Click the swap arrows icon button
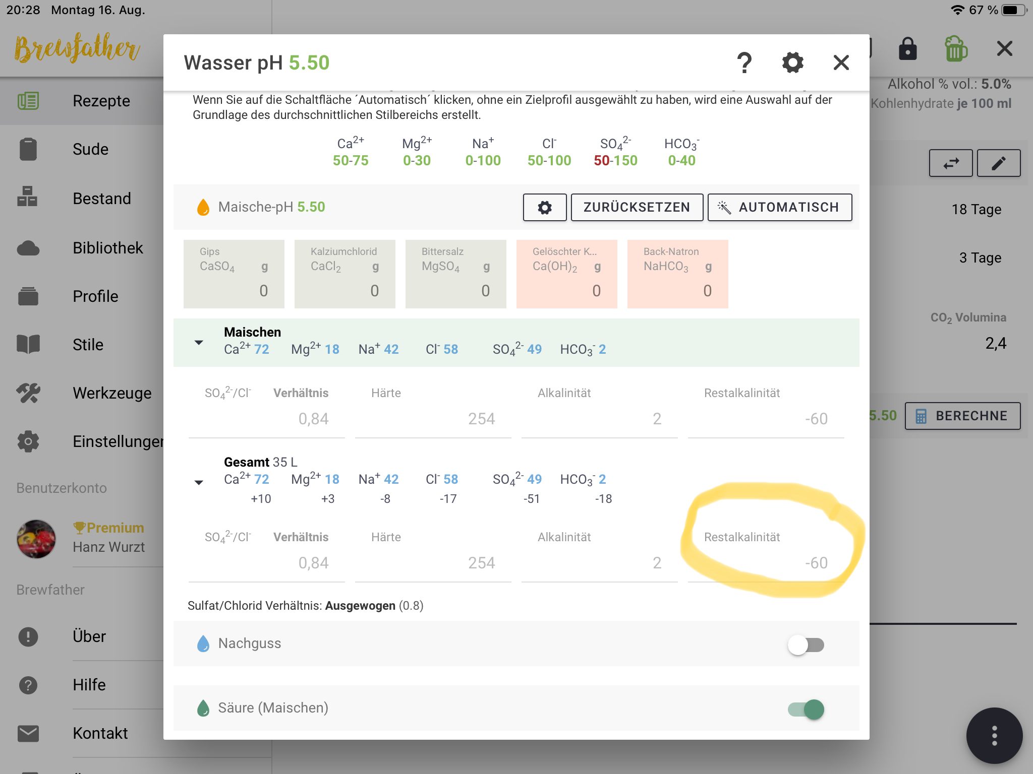Image resolution: width=1033 pixels, height=774 pixels. pyautogui.click(x=951, y=163)
